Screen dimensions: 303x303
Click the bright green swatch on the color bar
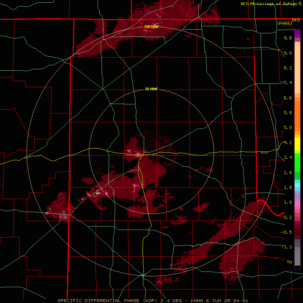point(297,163)
